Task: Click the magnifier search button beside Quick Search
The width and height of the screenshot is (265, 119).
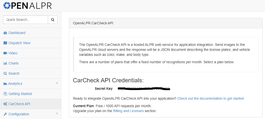Action: pyautogui.click(x=53, y=20)
